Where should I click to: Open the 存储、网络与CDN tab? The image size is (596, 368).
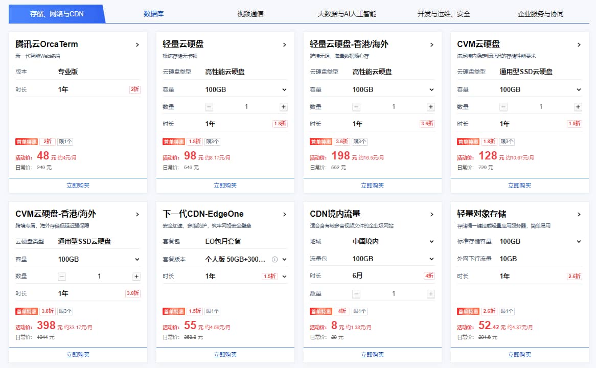click(57, 14)
